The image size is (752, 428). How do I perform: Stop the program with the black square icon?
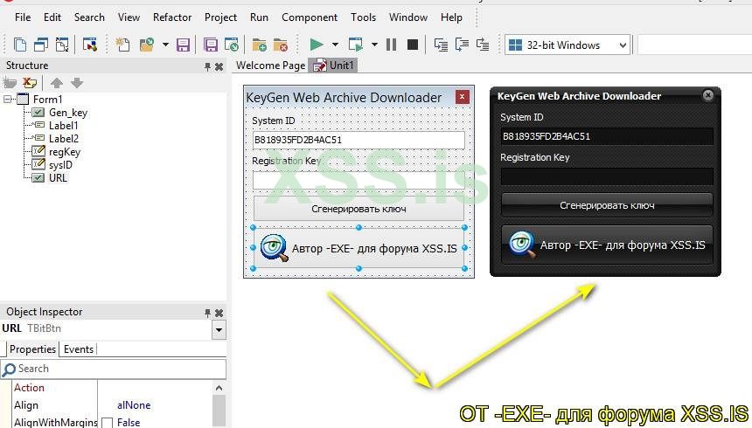[413, 45]
